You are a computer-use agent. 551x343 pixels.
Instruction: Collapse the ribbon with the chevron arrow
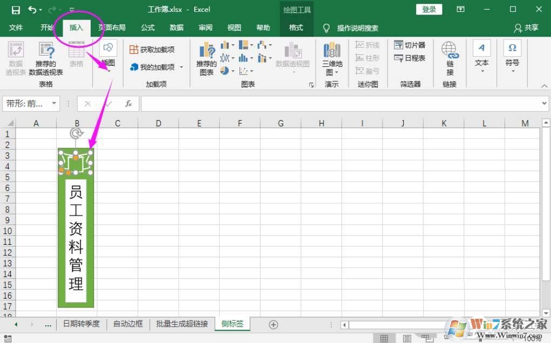544,85
